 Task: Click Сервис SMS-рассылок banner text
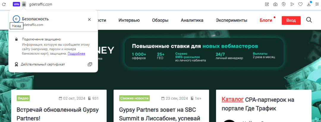[191, 57]
